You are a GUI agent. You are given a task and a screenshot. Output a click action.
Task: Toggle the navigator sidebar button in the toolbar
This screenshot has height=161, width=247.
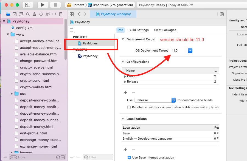click(27, 5)
